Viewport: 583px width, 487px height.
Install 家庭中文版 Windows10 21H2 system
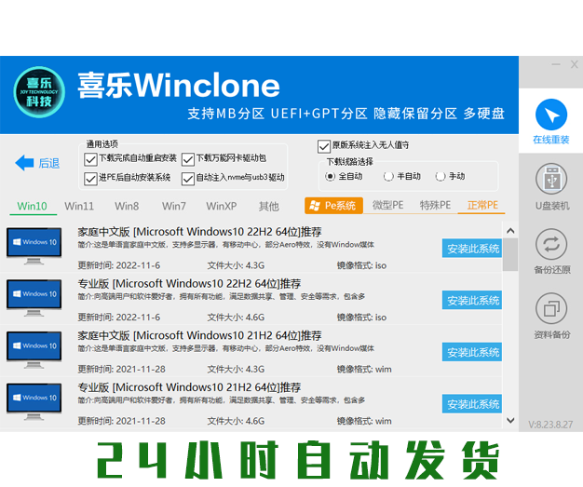(x=472, y=352)
